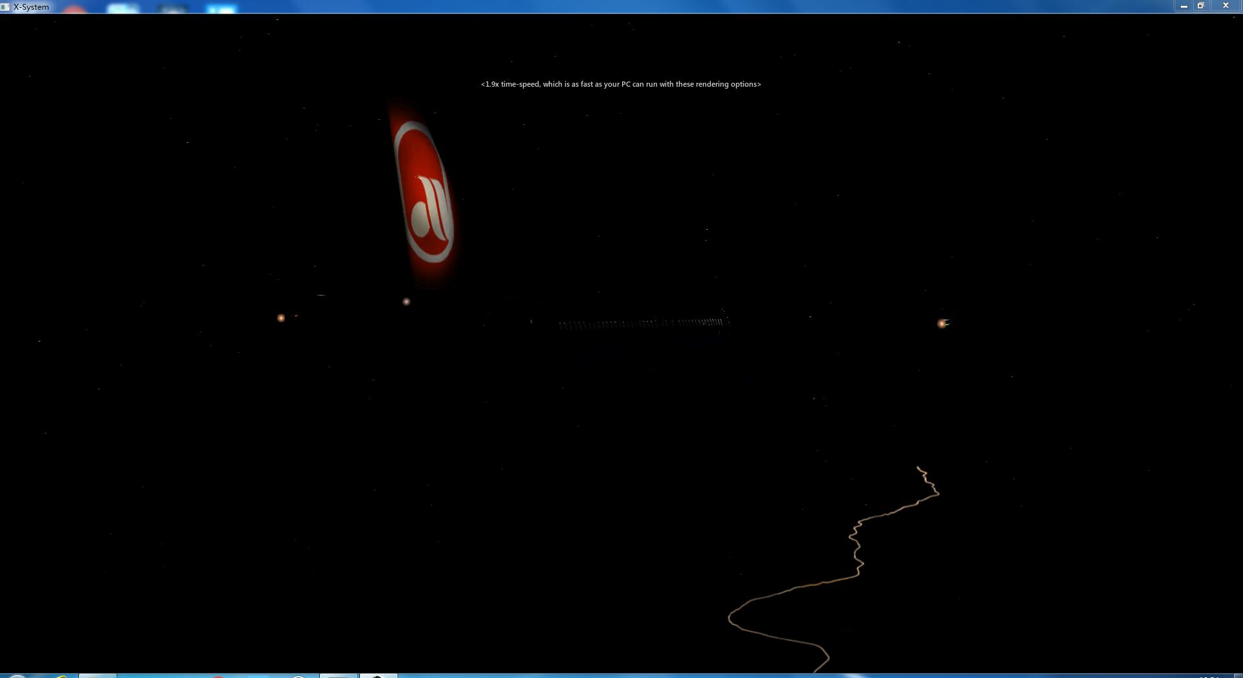This screenshot has width=1243, height=678.
Task: Click the X-System window icon in title bar
Action: [5, 6]
